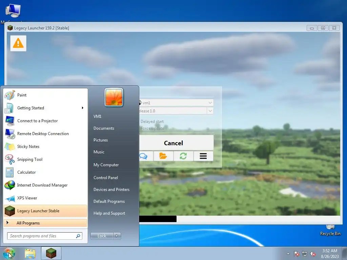The height and width of the screenshot is (260, 347).
Task: Open Remote Desktop Connection
Action: (45, 133)
